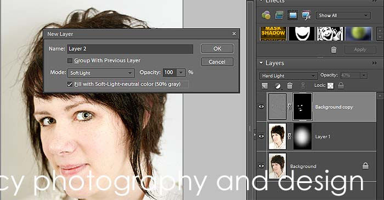The image size is (384, 200).
Task: Click the Name field in New Layer
Action: tap(130, 49)
